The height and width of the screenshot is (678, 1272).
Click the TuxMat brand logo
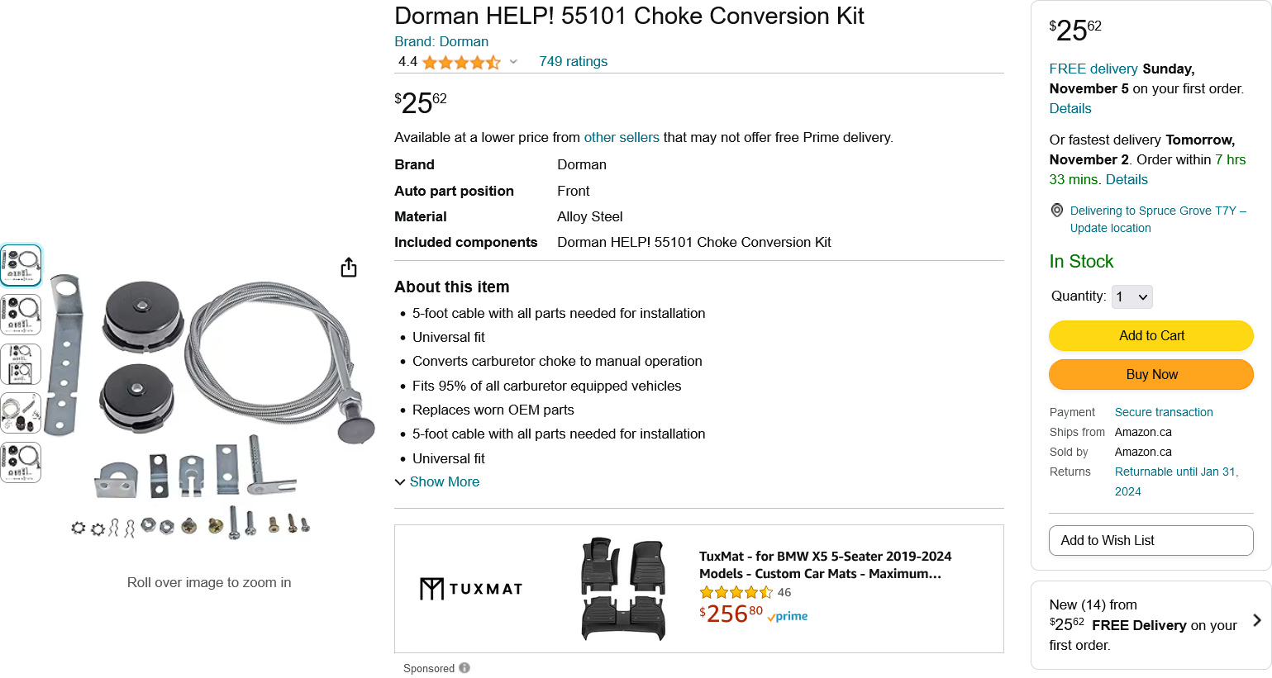coord(471,589)
